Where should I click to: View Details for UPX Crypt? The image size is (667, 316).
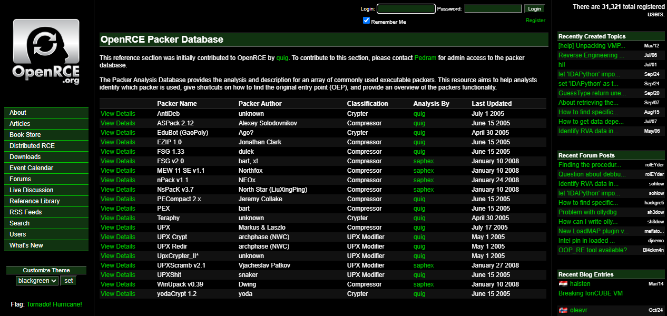[x=118, y=237]
